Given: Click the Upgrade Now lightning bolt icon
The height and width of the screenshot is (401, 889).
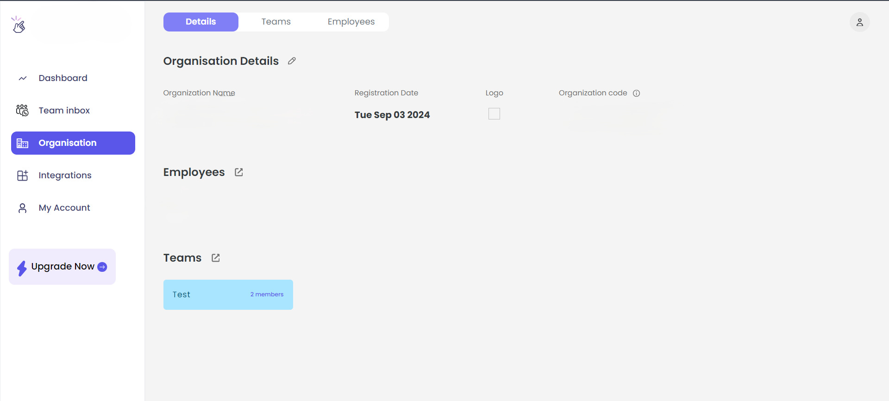Looking at the screenshot, I should [22, 268].
